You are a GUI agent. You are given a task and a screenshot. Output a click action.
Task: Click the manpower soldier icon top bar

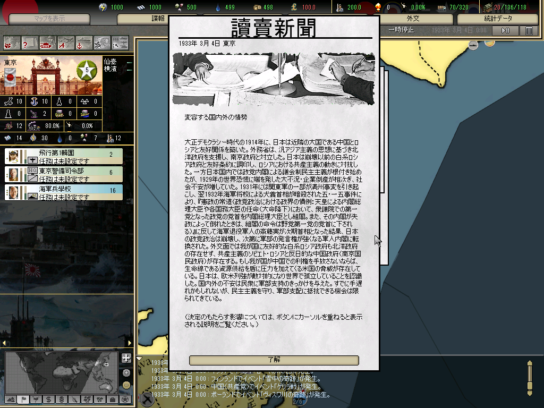(x=339, y=7)
